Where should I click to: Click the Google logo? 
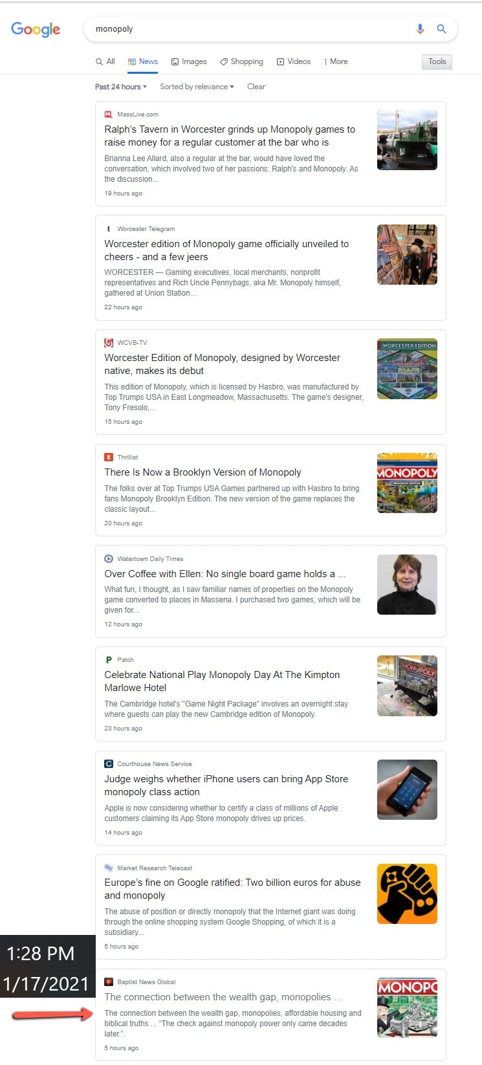click(36, 29)
